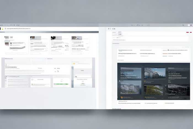Click the button at the bottom of the fourth card
Screen dimensions: 193x129
click(x=76, y=53)
